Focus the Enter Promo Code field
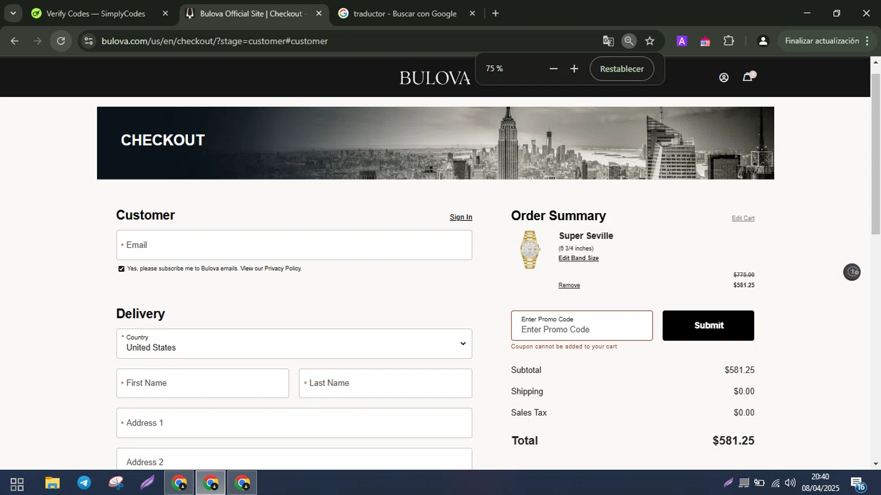881x495 pixels. 581,325
